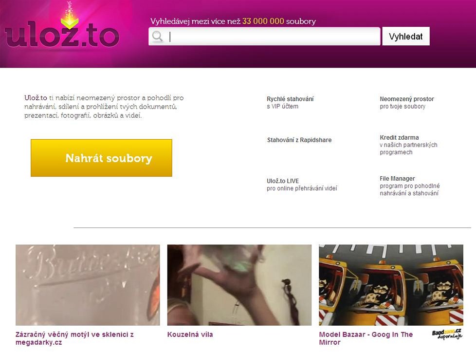Click the Bandzone.cz doporučuje badge
476x352 pixels.
(447, 334)
